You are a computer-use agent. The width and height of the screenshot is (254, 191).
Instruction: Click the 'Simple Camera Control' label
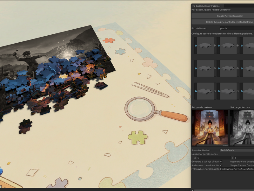point(242,165)
